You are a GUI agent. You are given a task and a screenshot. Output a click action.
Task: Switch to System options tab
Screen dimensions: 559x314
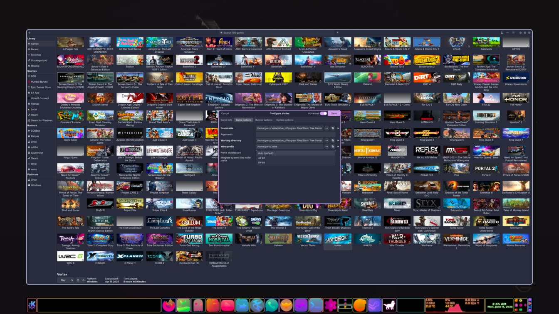point(284,120)
